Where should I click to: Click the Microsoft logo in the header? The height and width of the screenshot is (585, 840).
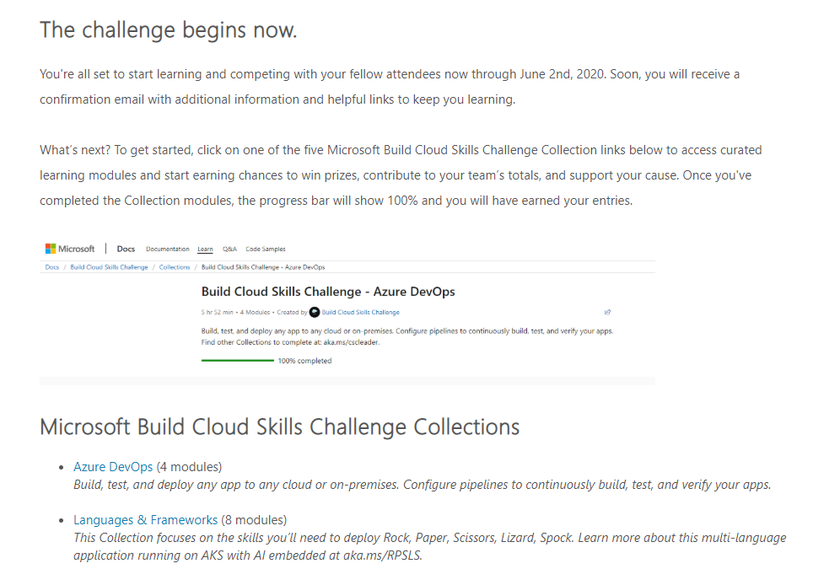[70, 249]
